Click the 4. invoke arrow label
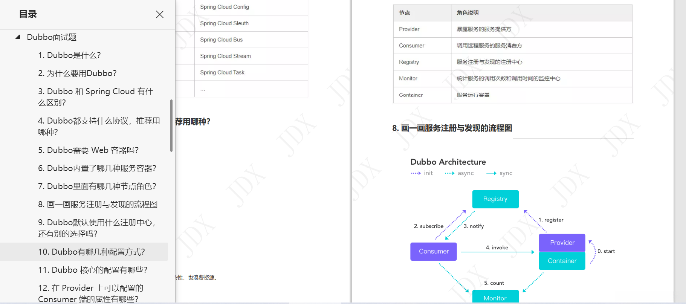The height and width of the screenshot is (304, 686). (x=497, y=247)
